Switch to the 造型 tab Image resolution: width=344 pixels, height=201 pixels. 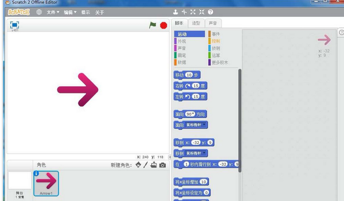pos(196,23)
